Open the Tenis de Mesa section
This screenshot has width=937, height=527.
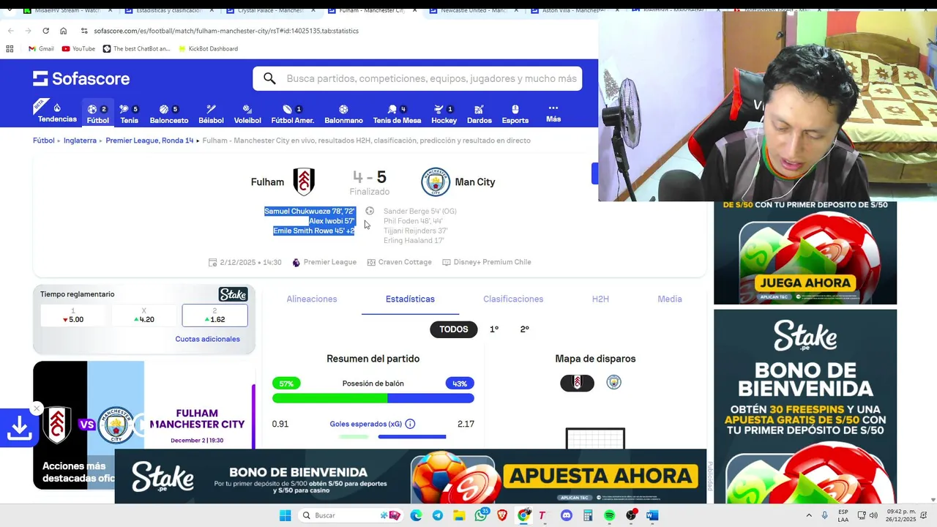[x=397, y=113]
